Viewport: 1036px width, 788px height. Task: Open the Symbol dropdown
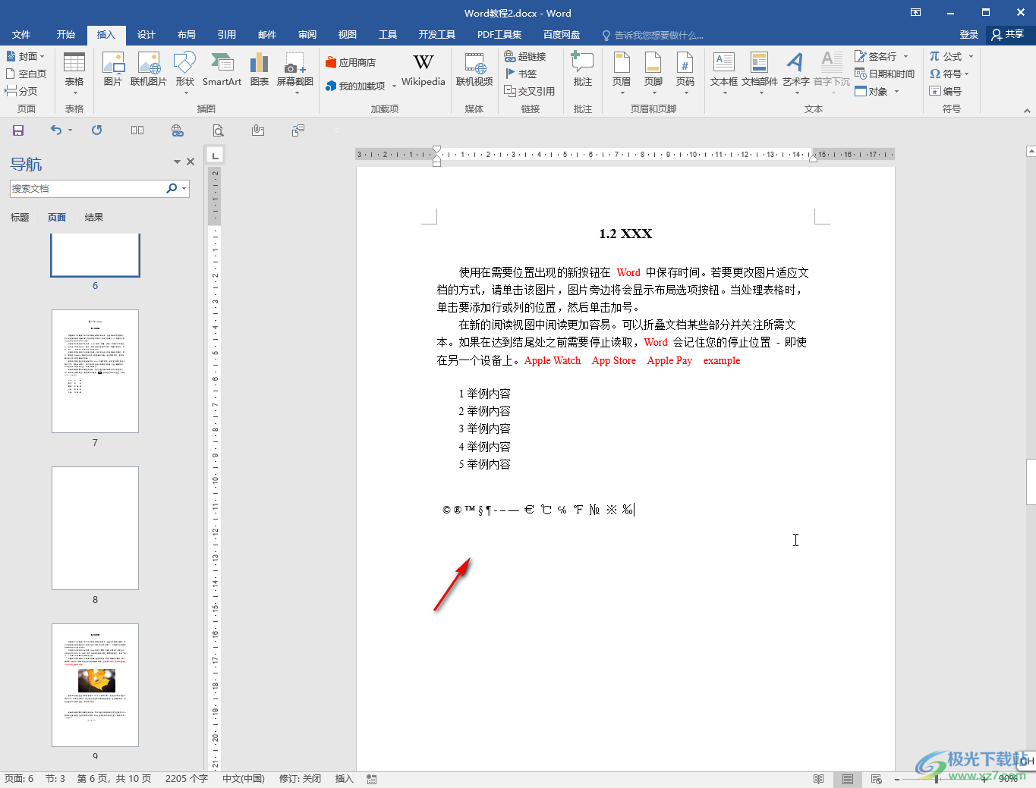pos(949,74)
